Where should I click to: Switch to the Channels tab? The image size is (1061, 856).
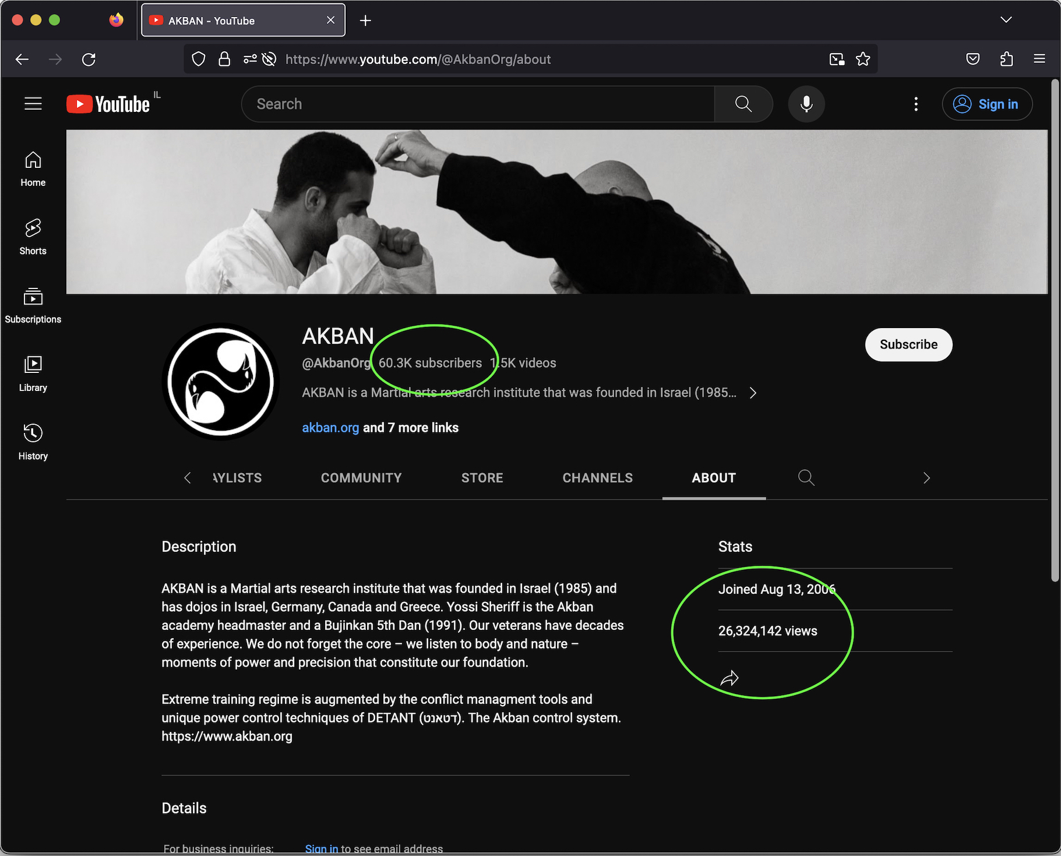598,478
